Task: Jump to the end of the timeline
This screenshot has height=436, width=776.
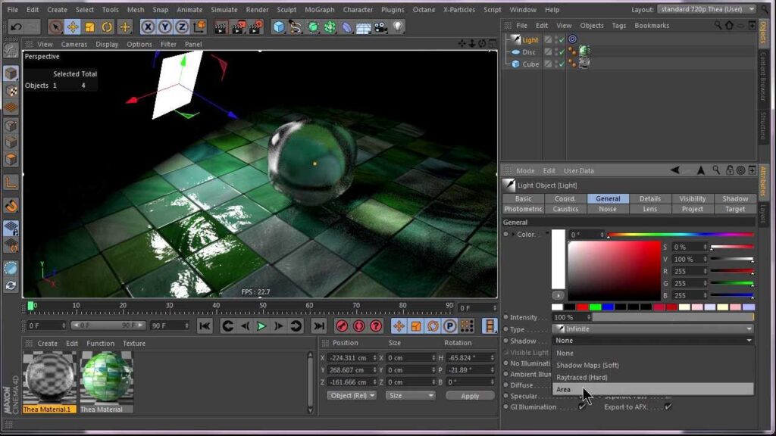Action: [319, 326]
